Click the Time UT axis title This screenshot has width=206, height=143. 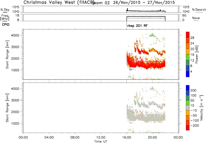point(101,141)
